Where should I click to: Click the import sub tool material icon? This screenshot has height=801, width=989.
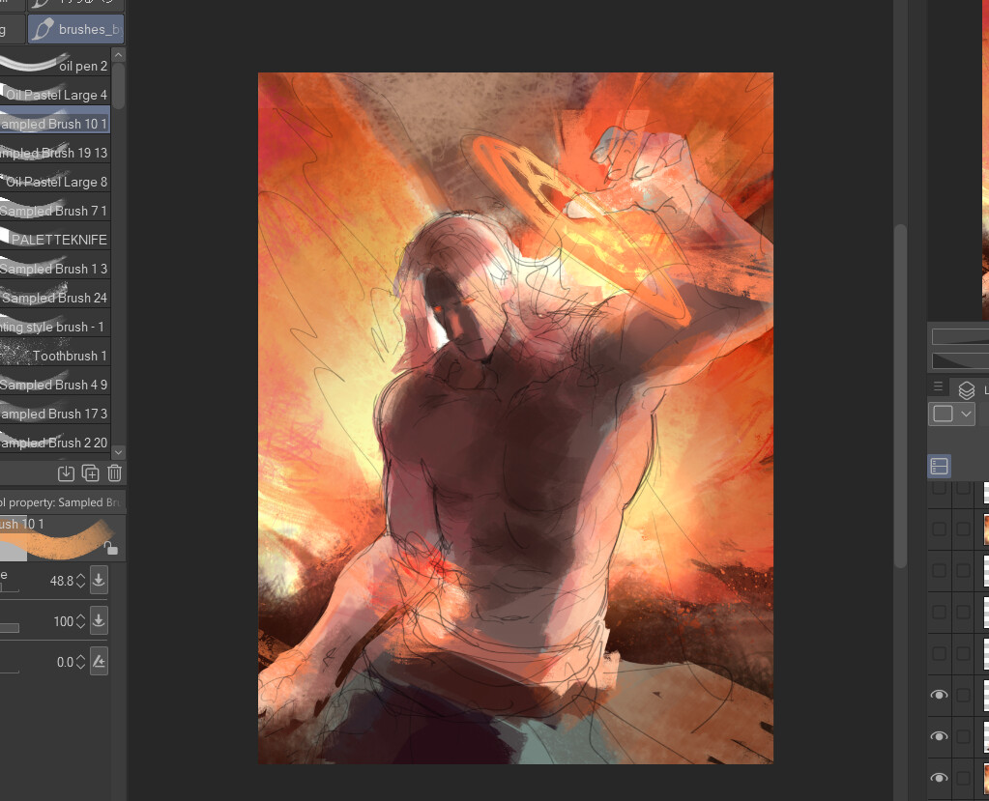(66, 472)
